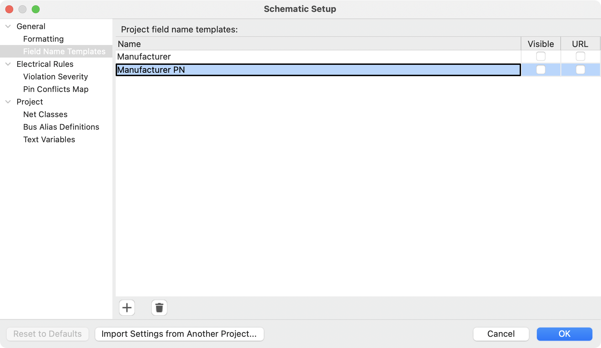This screenshot has height=348, width=601.
Task: Toggle Visible for Manufacturer PN
Action: coord(541,70)
